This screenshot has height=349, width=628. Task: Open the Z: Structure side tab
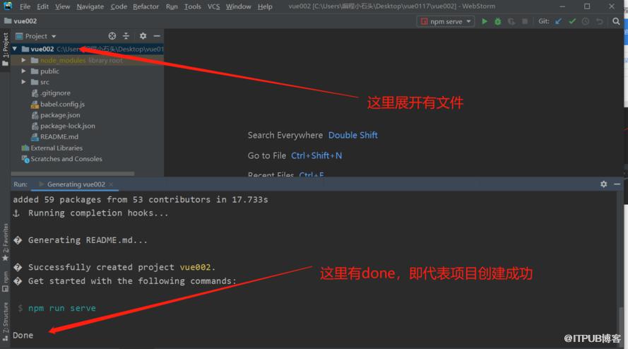point(5,321)
